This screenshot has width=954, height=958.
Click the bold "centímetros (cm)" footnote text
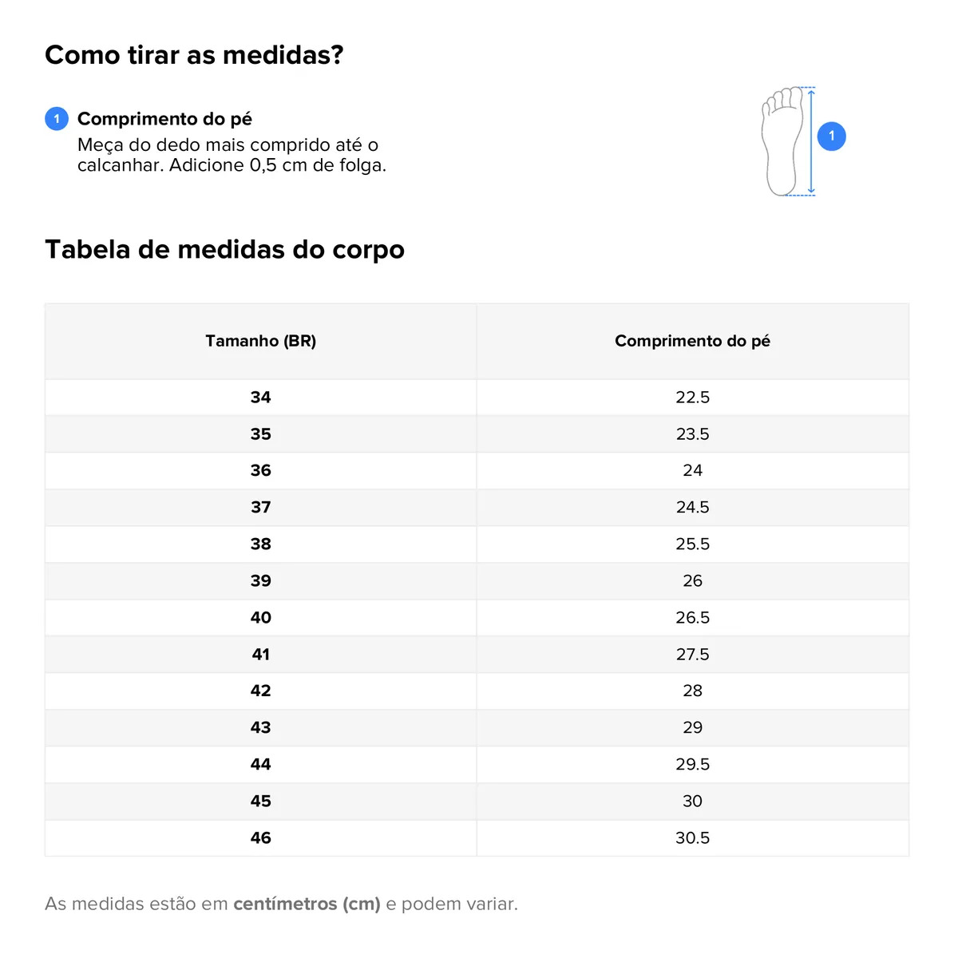[x=307, y=904]
